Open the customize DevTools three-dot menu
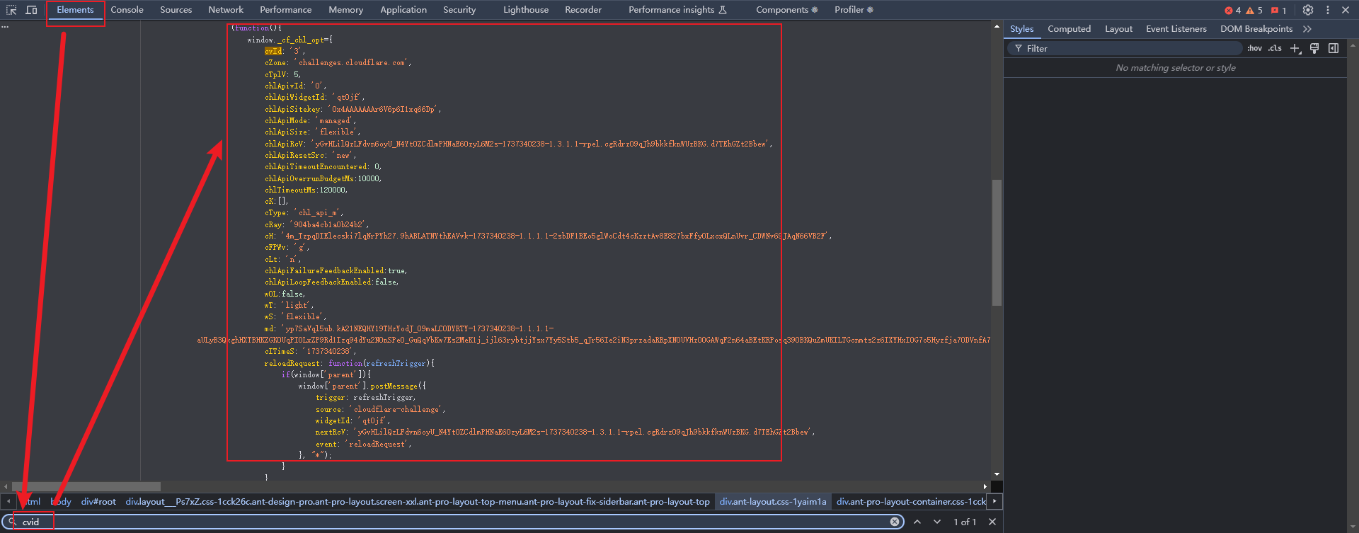This screenshot has width=1359, height=533. 1328,10
